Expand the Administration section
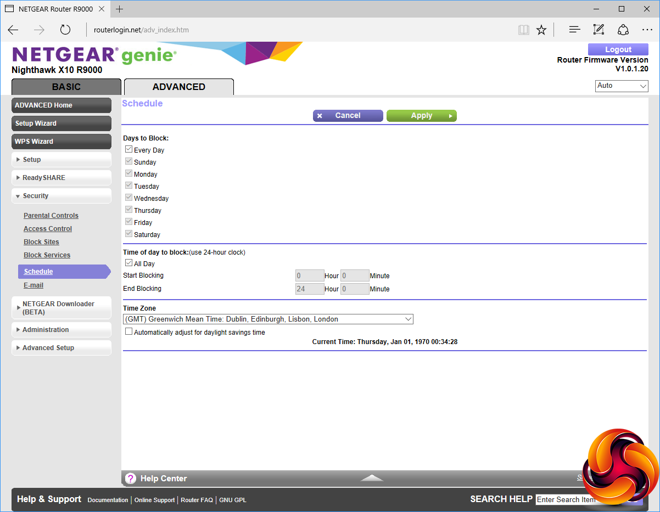The height and width of the screenshot is (512, 660). [x=61, y=330]
